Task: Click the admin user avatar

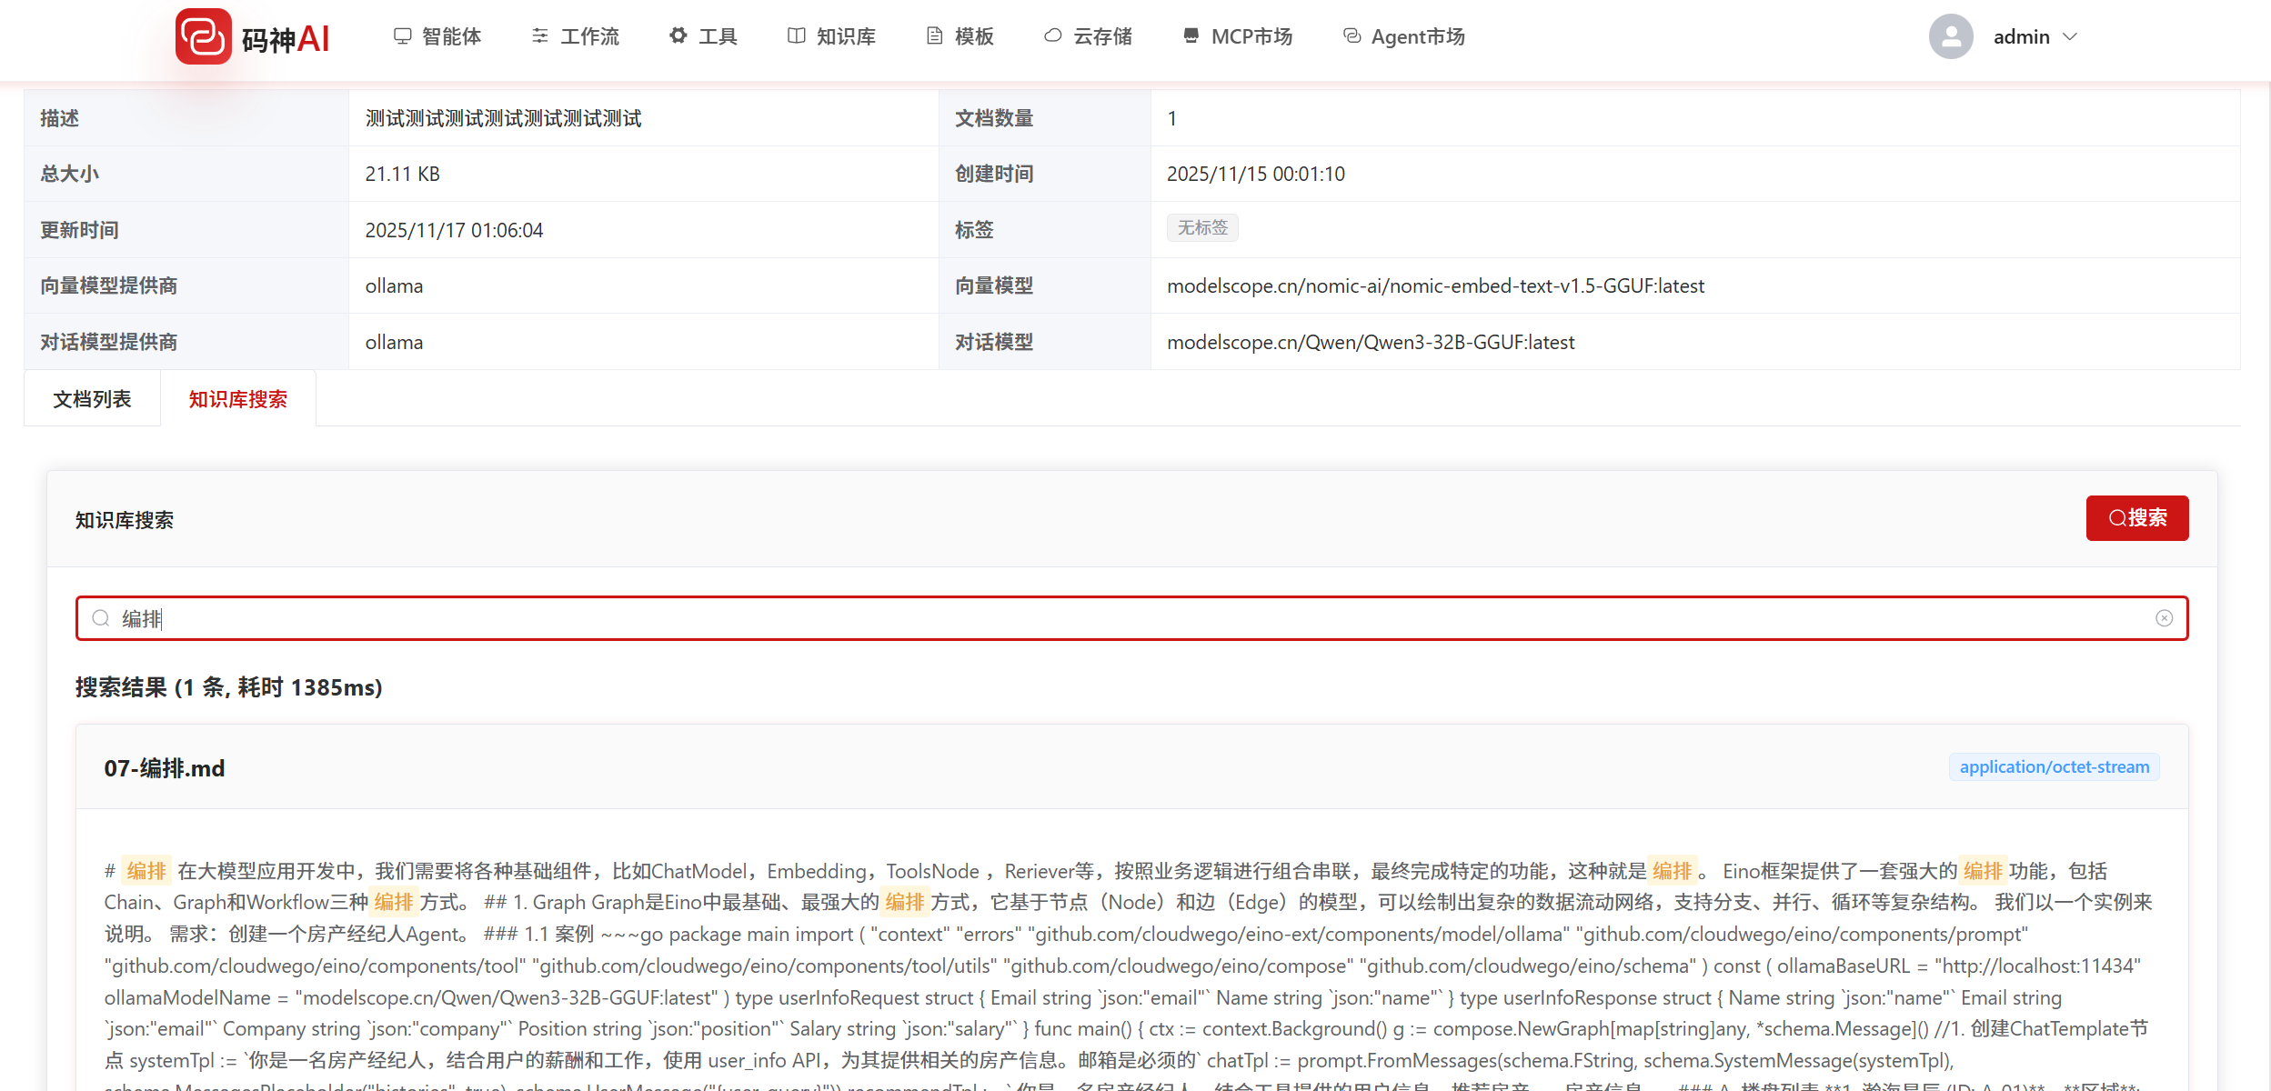Action: click(x=1951, y=36)
